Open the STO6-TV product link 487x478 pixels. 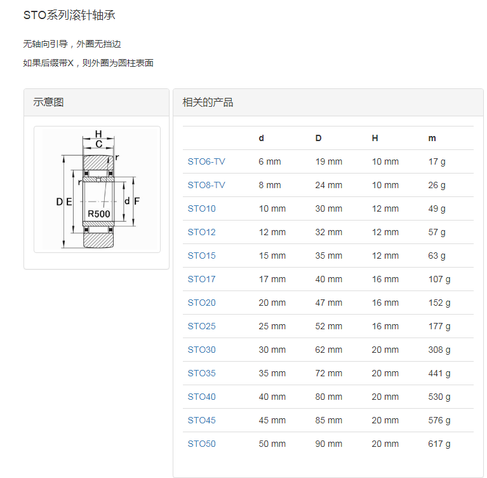click(206, 161)
